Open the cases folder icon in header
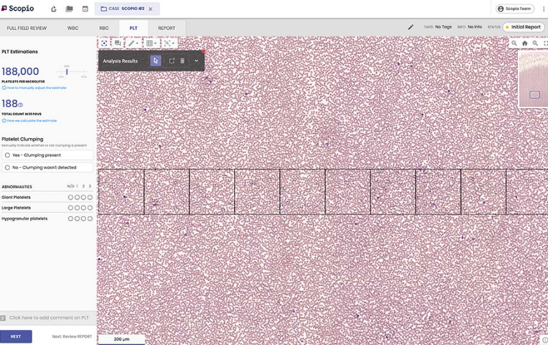Screen dimensions: 548x345 tap(69, 9)
